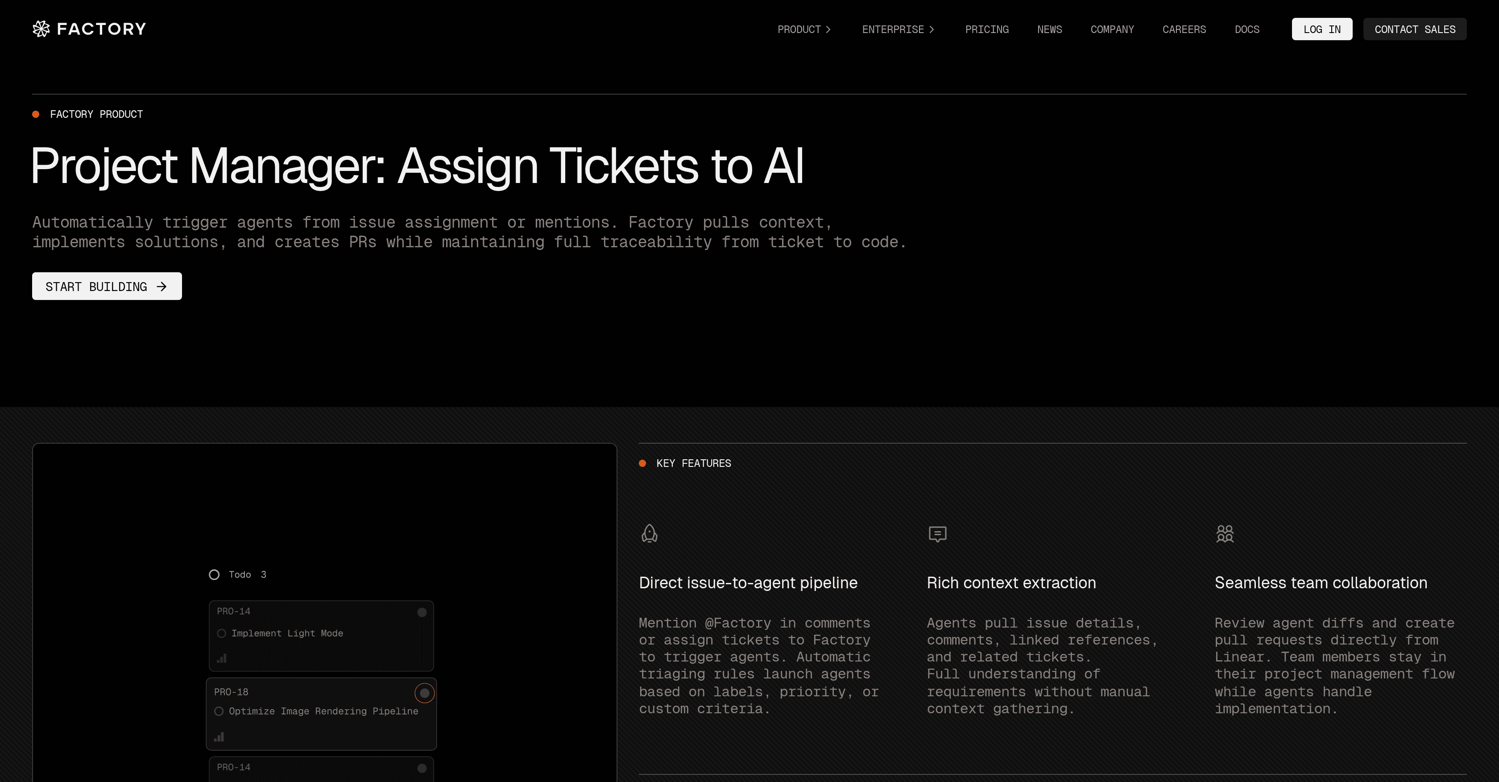Click the people icon above Seamless team collaboration

pos(1225,533)
